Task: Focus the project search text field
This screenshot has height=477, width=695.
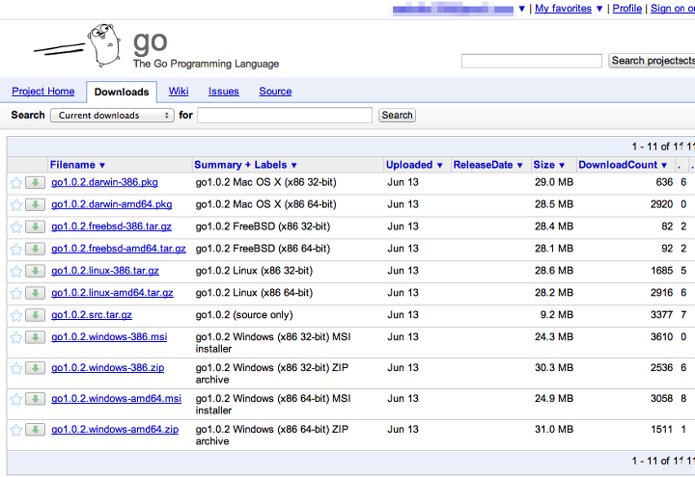Action: pos(532,61)
